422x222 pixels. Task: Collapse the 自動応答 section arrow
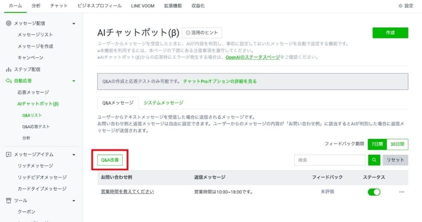point(74,81)
